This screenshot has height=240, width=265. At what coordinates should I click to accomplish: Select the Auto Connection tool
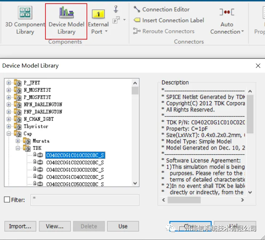[x=227, y=21]
